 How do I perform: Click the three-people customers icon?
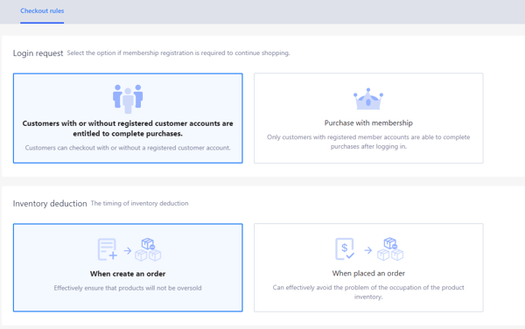(x=128, y=98)
